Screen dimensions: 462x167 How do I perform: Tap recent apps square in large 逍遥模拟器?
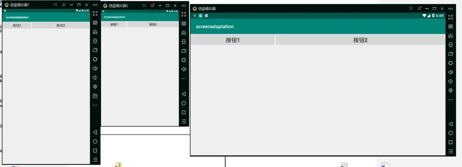tap(451, 142)
